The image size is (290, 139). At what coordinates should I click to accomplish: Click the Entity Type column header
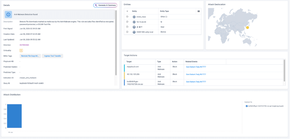pyautogui.click(x=165, y=11)
